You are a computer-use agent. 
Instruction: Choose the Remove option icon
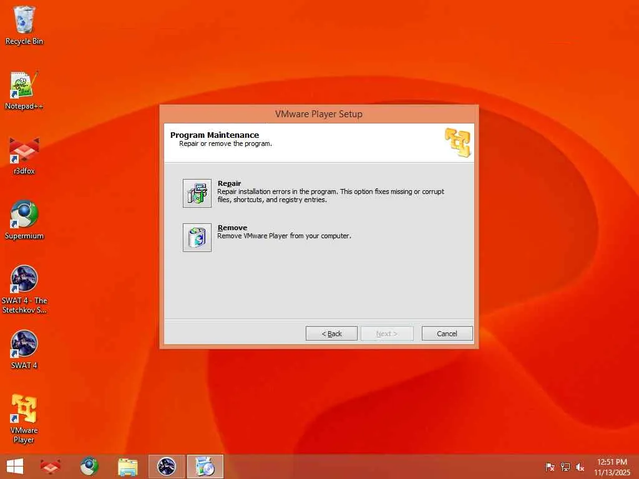click(197, 238)
